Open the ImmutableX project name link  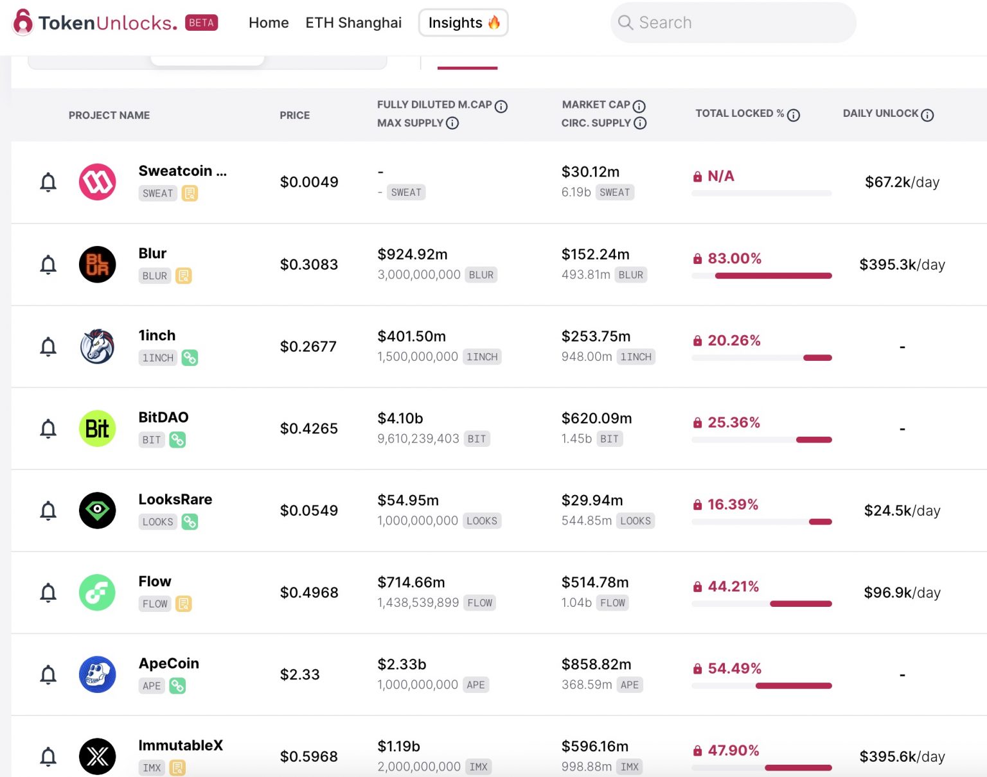pos(181,746)
